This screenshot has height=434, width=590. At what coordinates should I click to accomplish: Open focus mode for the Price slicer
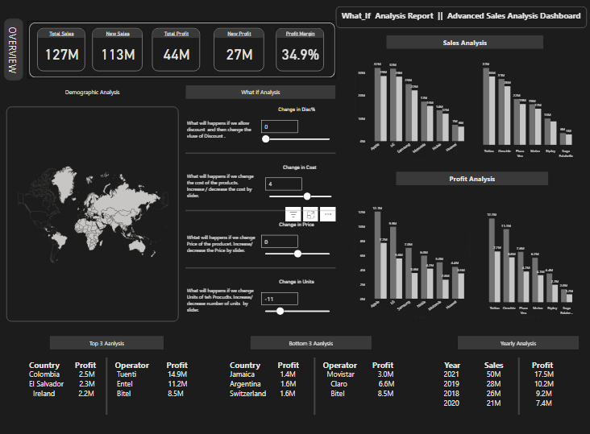(310, 214)
